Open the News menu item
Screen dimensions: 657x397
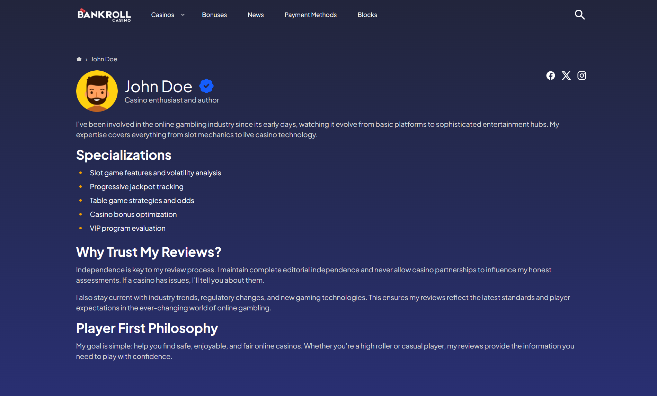coord(256,15)
